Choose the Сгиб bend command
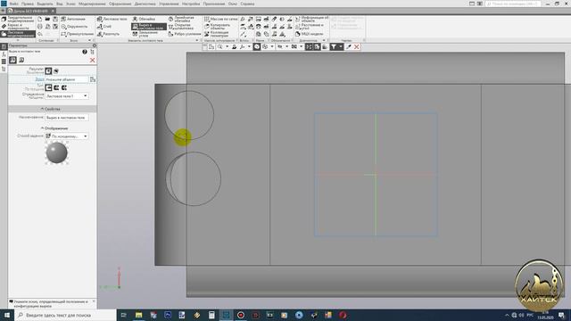Viewport: 571px width, 321px height. (104, 27)
